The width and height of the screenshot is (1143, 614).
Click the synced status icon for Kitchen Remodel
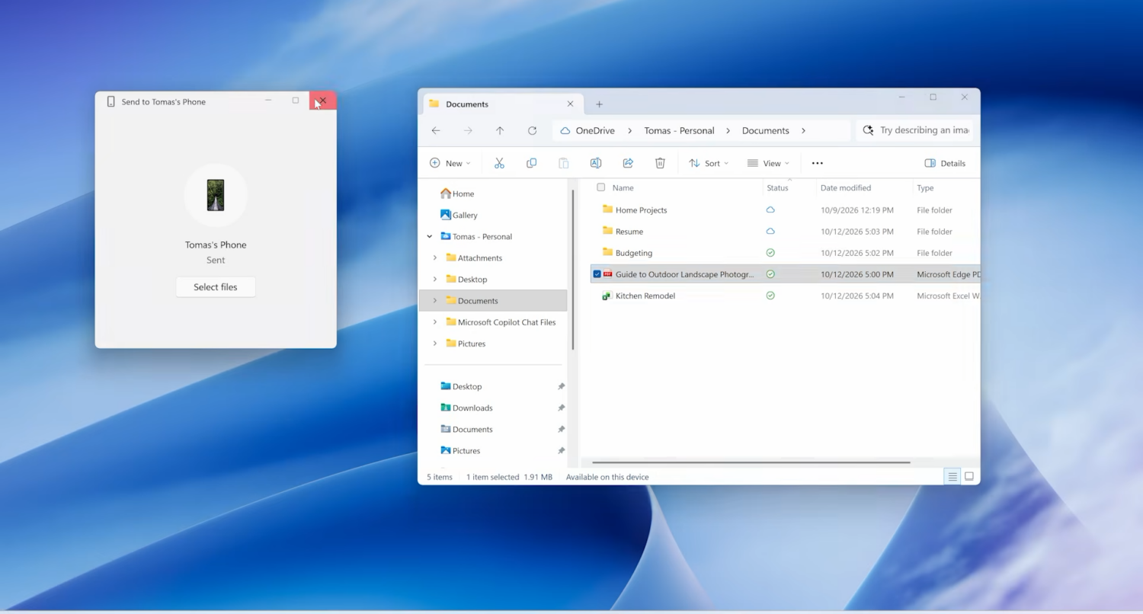770,296
